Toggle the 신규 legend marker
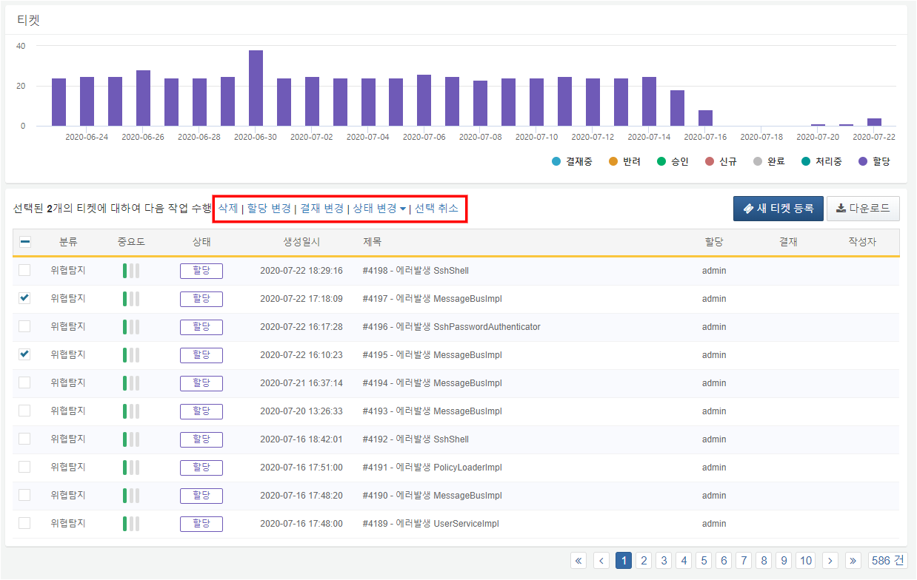The image size is (917, 580). coord(710,161)
